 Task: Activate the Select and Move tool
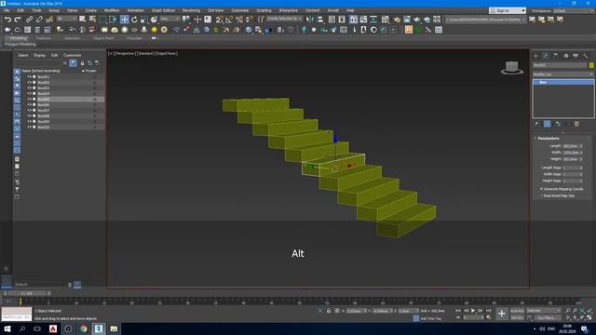pos(124,19)
